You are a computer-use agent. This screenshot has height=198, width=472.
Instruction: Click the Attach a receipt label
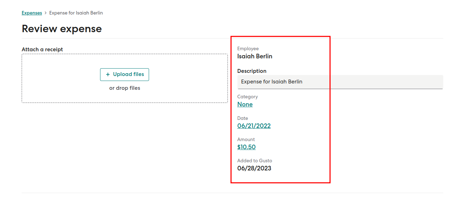tap(42, 49)
